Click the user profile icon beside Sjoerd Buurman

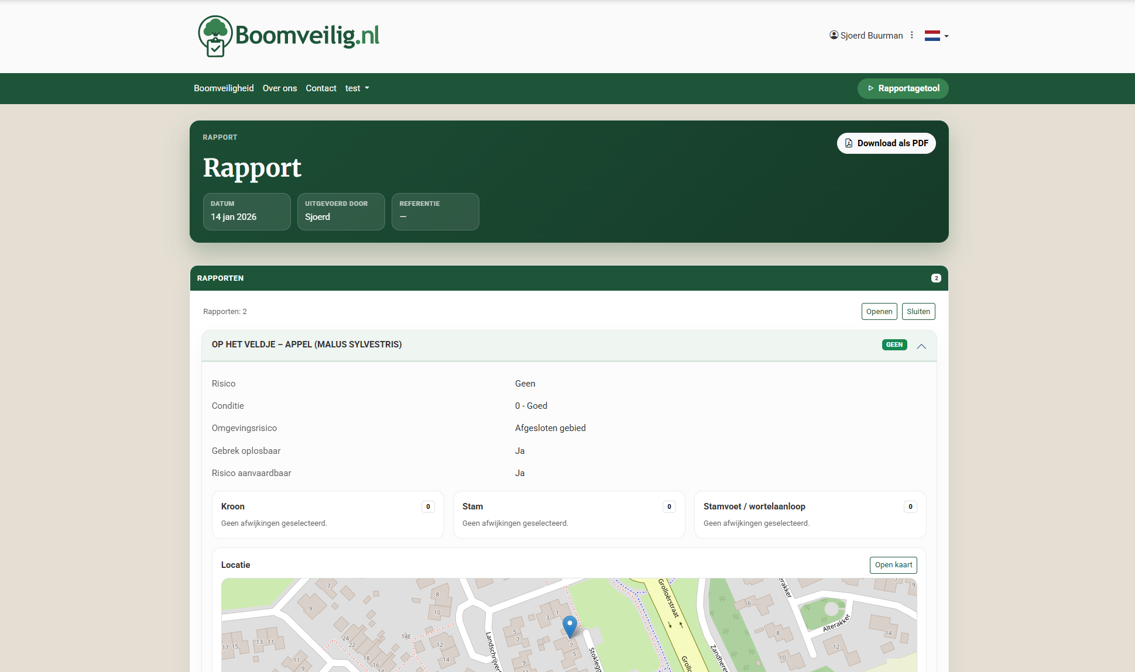click(834, 35)
